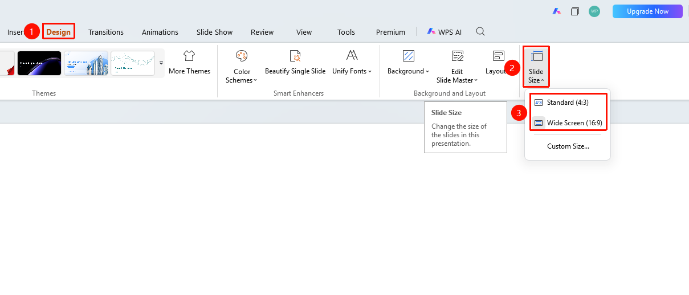Switch to the Transitions tab
The width and height of the screenshot is (689, 295).
pos(106,32)
